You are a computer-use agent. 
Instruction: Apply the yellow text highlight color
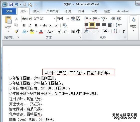32,31
